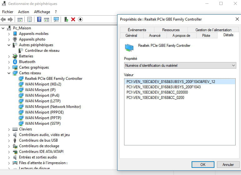Collapse the Pc_Maison root node
Image resolution: width=241 pixels, height=175 pixels.
tap(3, 28)
